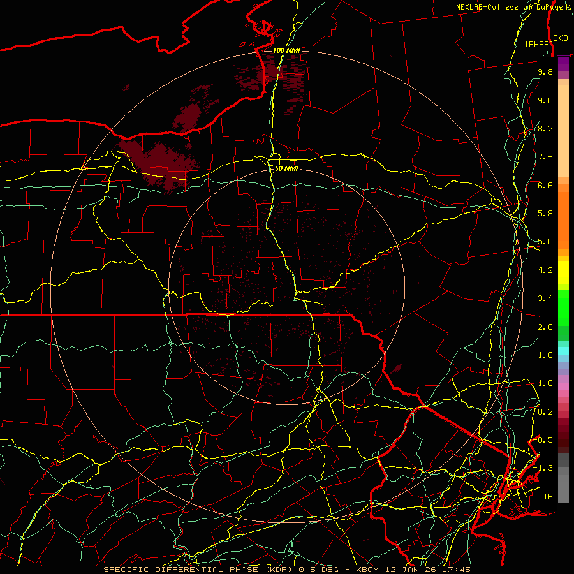Click the DKD product label

point(560,38)
